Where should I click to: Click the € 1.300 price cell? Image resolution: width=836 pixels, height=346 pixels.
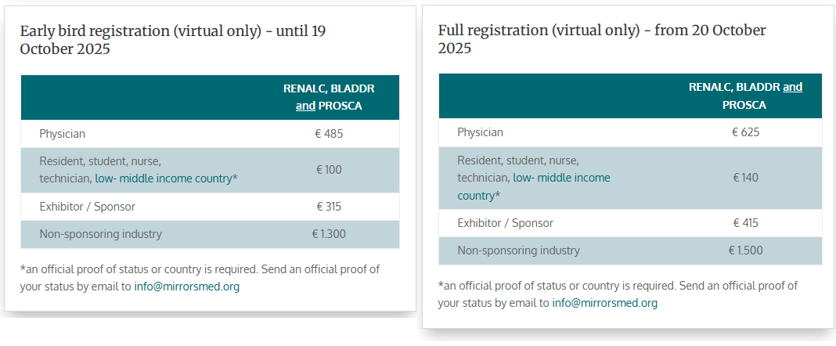pyautogui.click(x=329, y=233)
